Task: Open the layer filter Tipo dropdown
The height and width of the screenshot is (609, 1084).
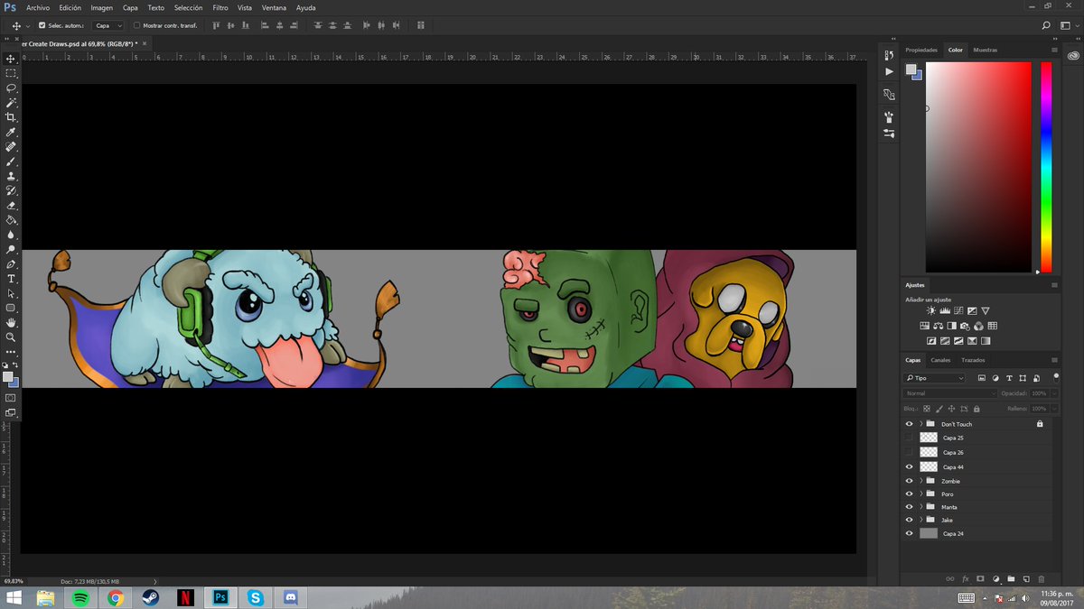Action: 933,378
